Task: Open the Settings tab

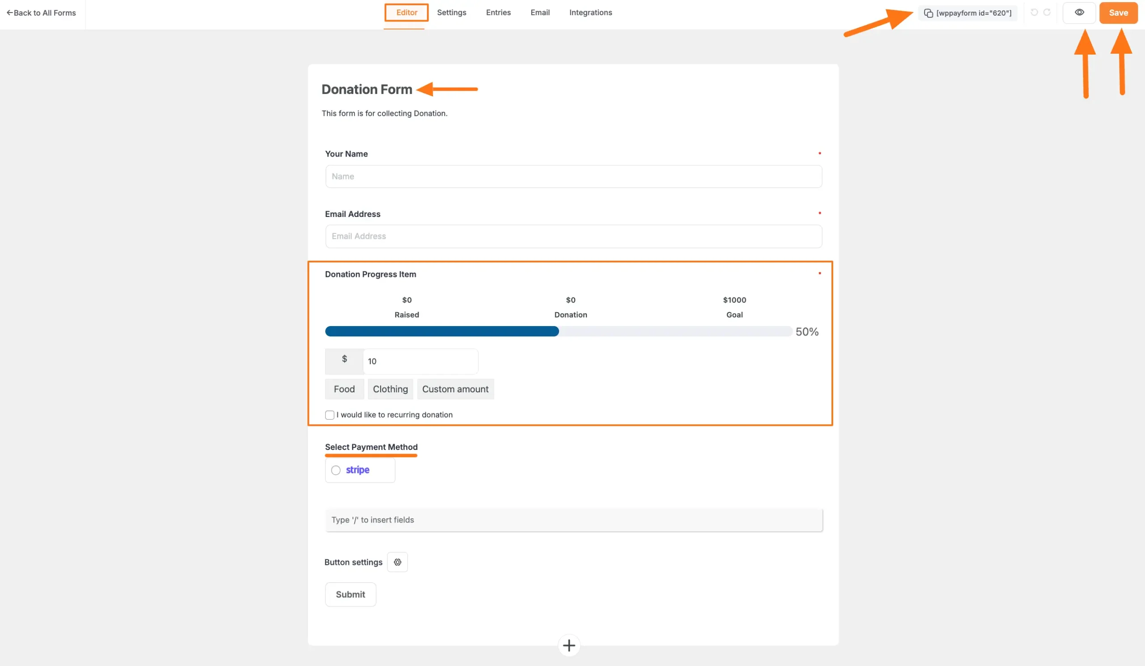Action: click(x=451, y=13)
